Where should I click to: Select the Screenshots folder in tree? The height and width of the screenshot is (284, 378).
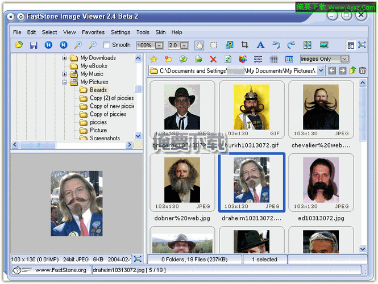pyautogui.click(x=105, y=138)
